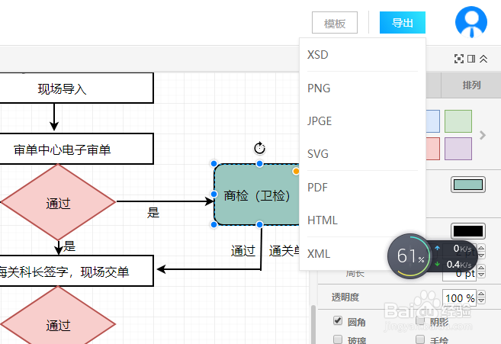Collapse toolbar with double-chevron icon
The height and width of the screenshot is (344, 501).
click(x=483, y=59)
